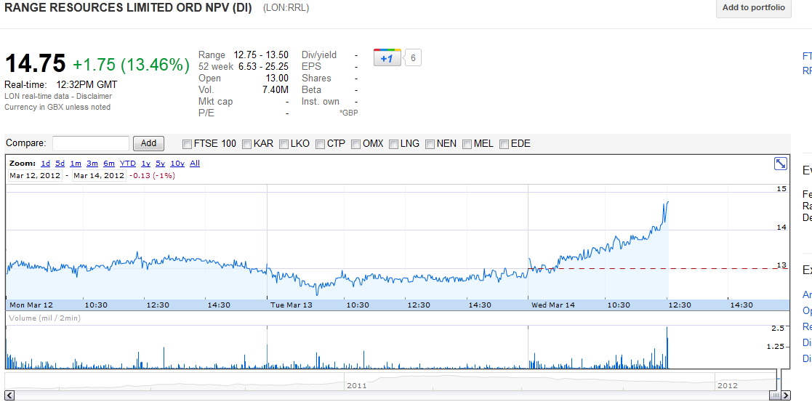Switch chart zoom to 6m

pyautogui.click(x=109, y=164)
